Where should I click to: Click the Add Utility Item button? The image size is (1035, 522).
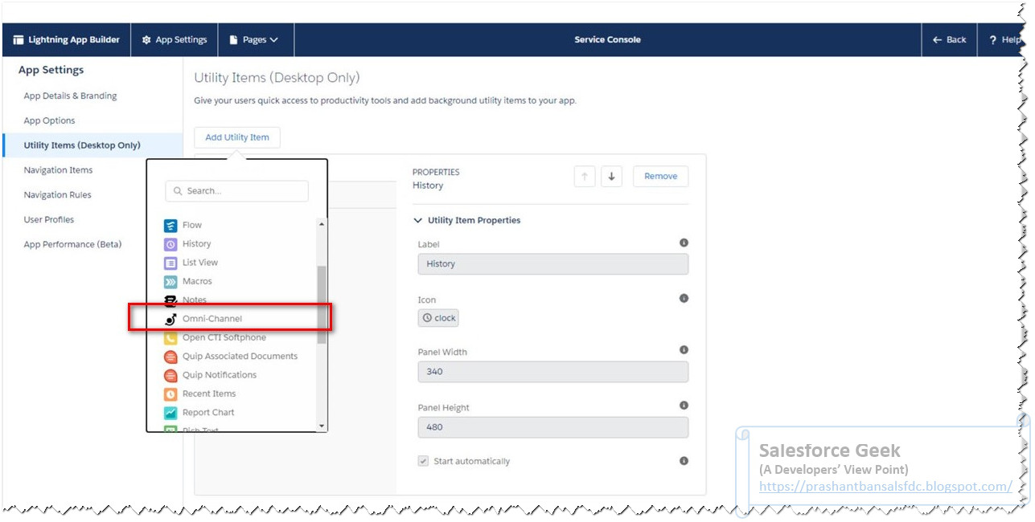(237, 137)
